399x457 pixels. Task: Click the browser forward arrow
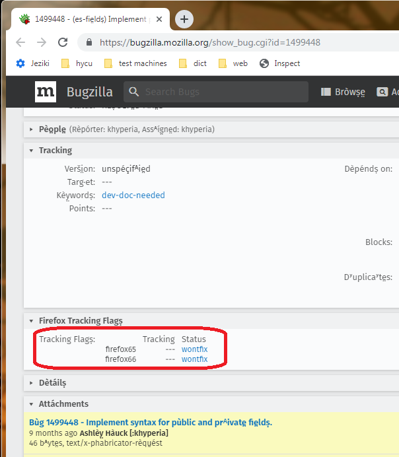coord(42,42)
